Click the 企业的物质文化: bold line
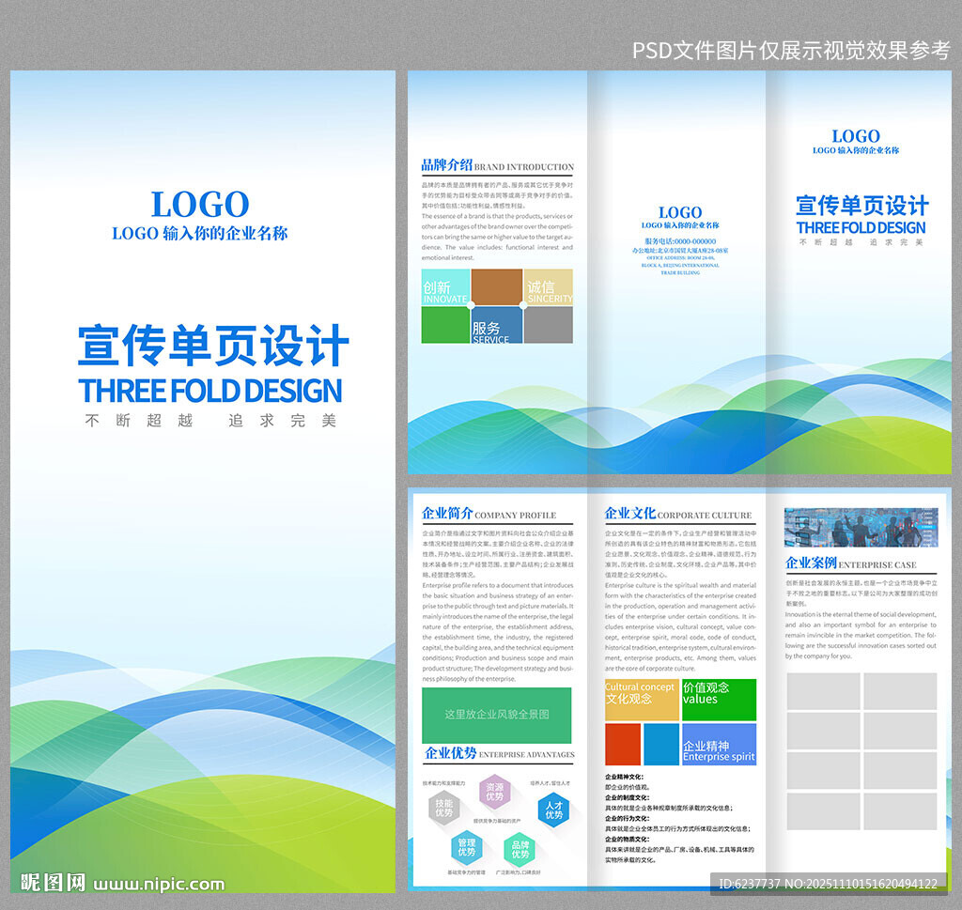Screen dimensions: 962x910 [x=627, y=840]
